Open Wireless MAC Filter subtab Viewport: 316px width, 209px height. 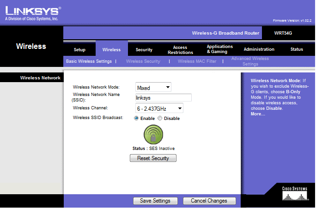[197, 61]
